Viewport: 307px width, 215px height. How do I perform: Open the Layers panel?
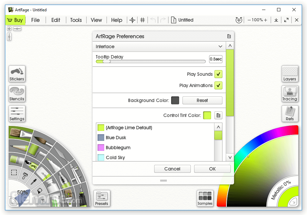coord(290,74)
